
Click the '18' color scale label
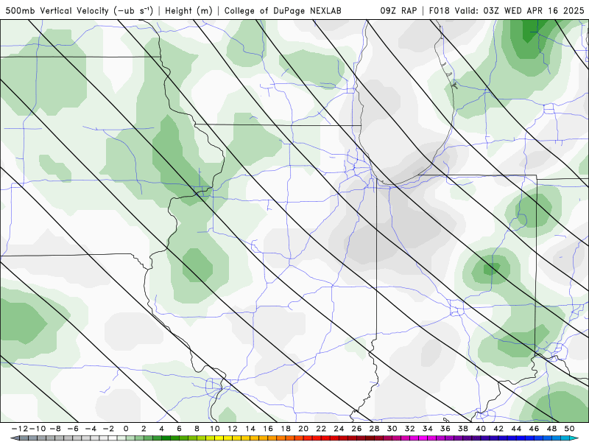click(x=286, y=429)
